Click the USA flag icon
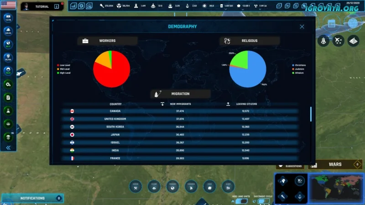The width and height of the screenshot is (365, 205). pyautogui.click(x=8, y=6)
